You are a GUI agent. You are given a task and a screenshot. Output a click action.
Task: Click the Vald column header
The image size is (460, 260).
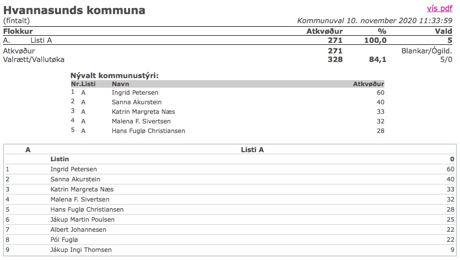[x=443, y=31]
